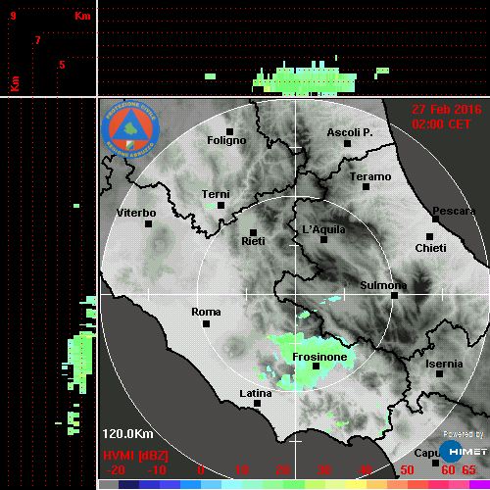Click the 65 dBZ scale value
490x490 pixels.
click(468, 470)
